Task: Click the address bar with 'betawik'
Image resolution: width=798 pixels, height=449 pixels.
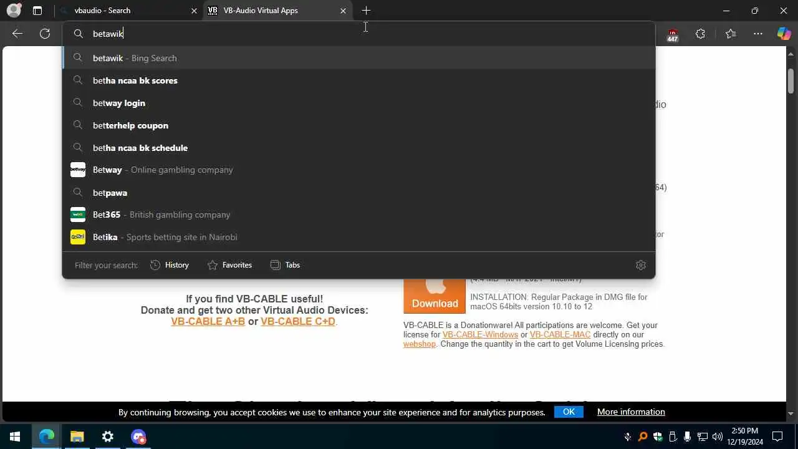Action: click(358, 34)
